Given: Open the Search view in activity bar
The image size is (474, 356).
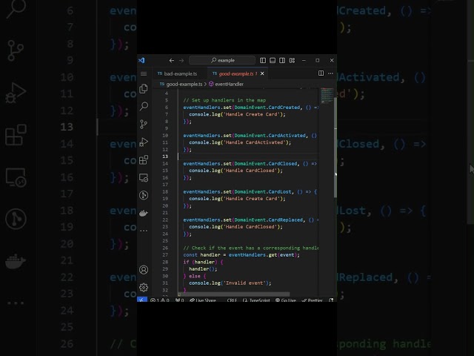Looking at the screenshot, I should pos(144,106).
